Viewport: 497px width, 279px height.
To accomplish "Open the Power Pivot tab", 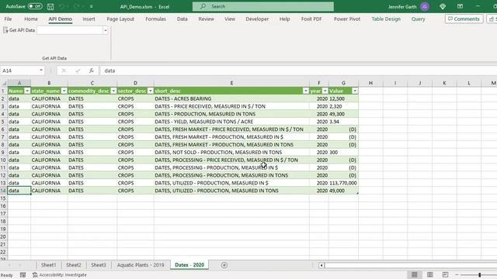I will (347, 19).
